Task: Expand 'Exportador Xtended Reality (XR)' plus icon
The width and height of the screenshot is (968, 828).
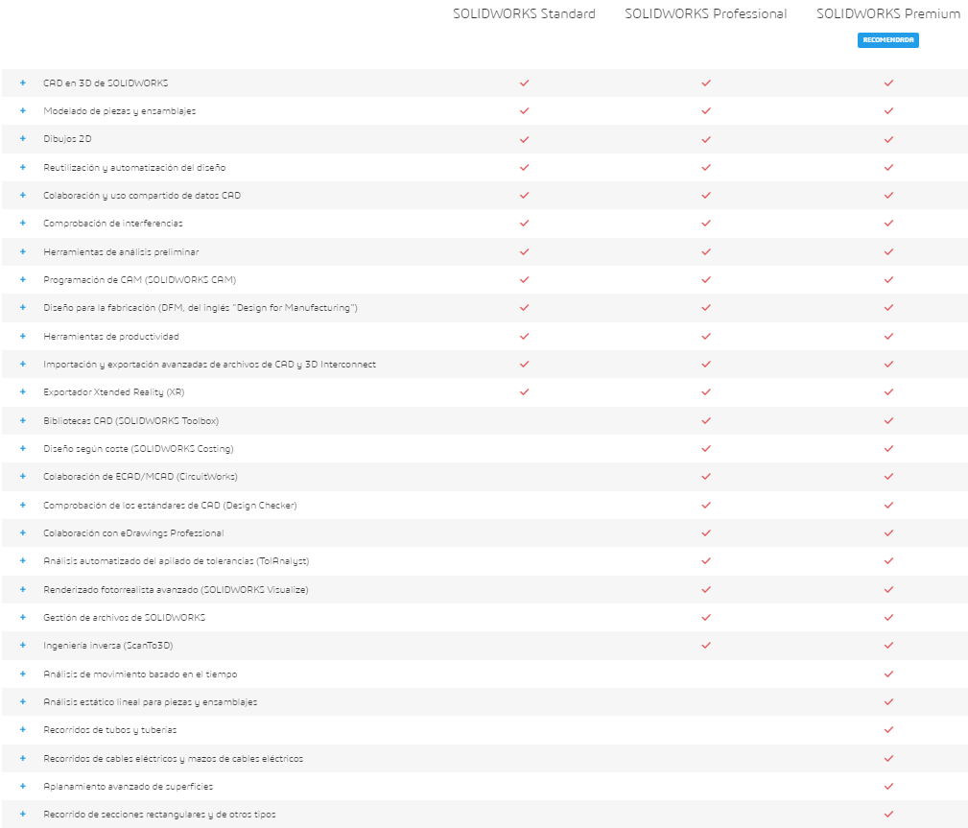Action: (x=23, y=392)
